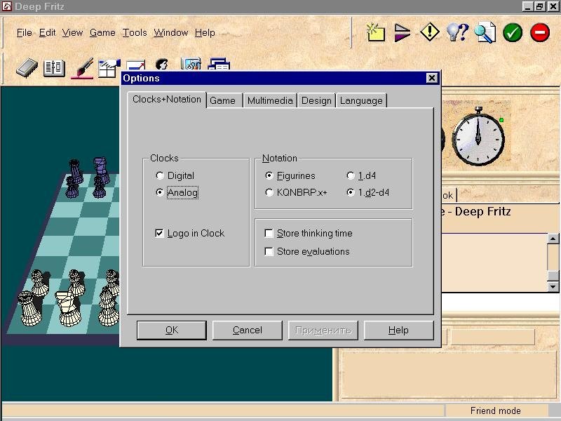Open the Design tab
This screenshot has height=421, width=561.
point(316,100)
